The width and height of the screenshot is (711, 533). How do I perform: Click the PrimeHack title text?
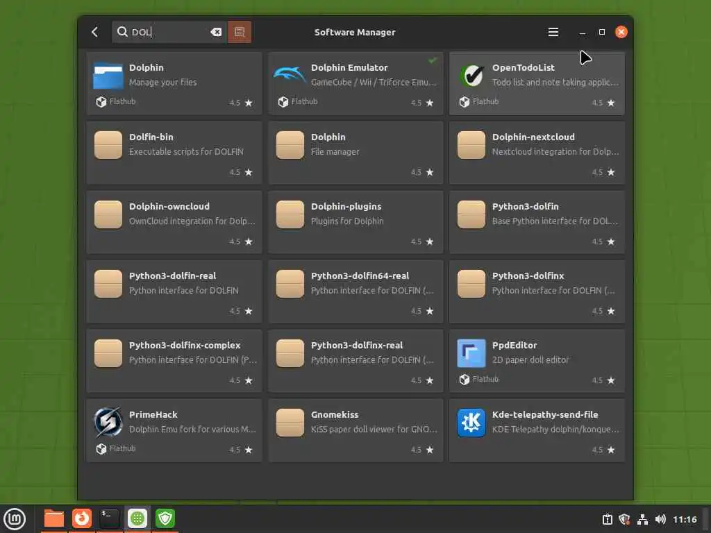click(153, 414)
